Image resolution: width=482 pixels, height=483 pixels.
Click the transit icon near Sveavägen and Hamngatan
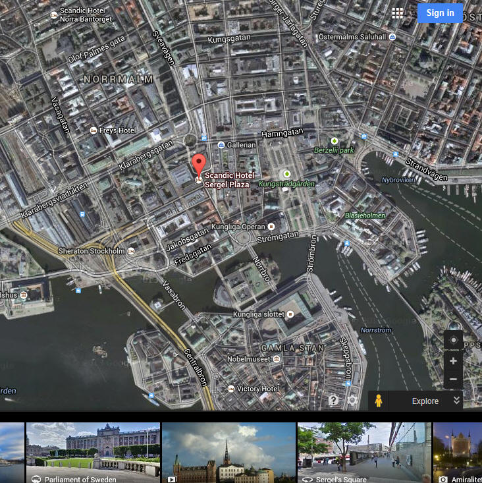[x=203, y=138]
